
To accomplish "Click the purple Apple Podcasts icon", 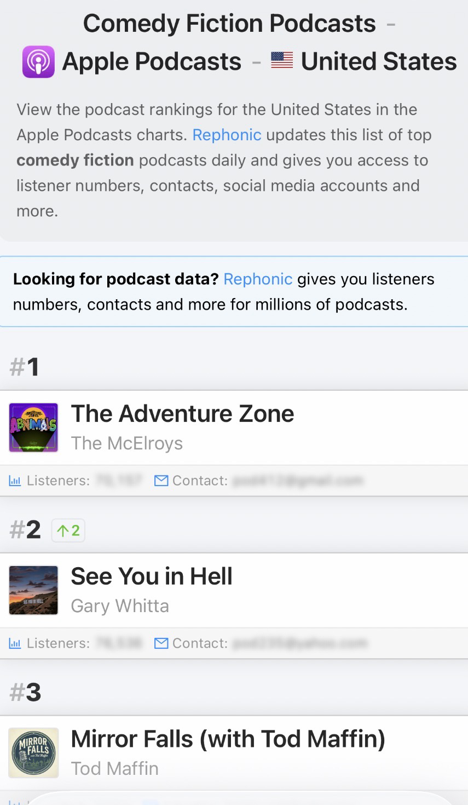I will pyautogui.click(x=38, y=61).
